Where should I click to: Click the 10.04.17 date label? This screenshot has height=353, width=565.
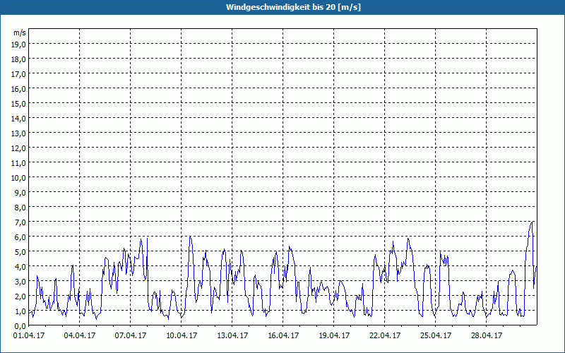pos(182,336)
